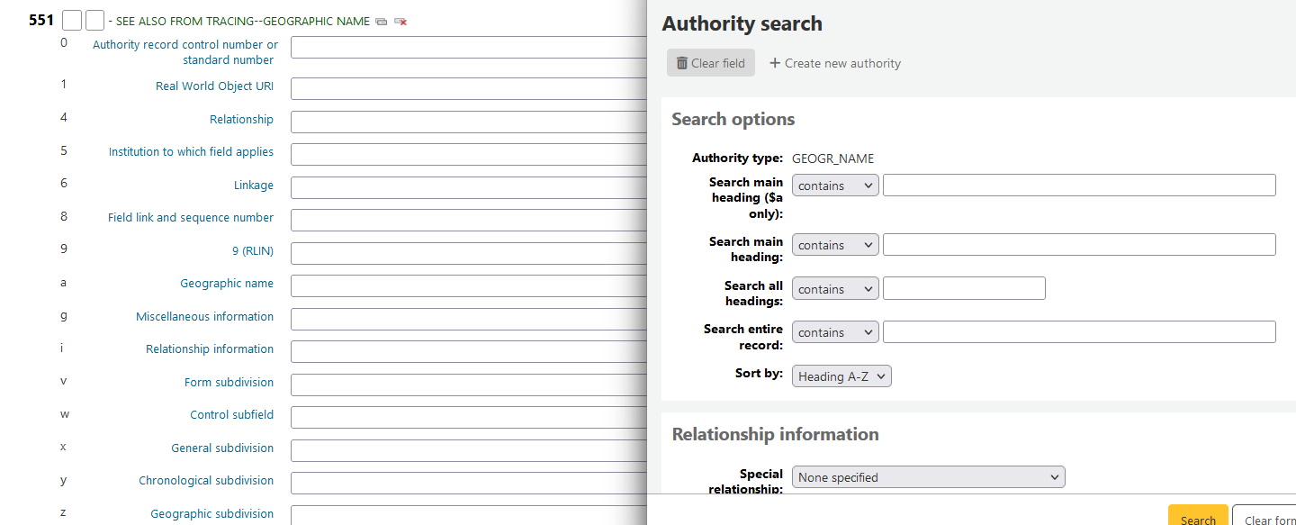Screen dimensions: 1296x525
Task: Click the Relationship information subfield label
Action: (x=210, y=348)
